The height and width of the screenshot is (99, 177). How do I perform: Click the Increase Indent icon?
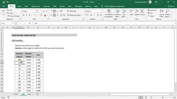[x=64, y=15]
